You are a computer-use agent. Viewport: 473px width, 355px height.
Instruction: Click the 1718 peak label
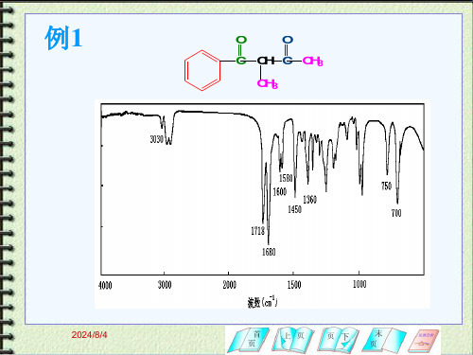point(257,231)
